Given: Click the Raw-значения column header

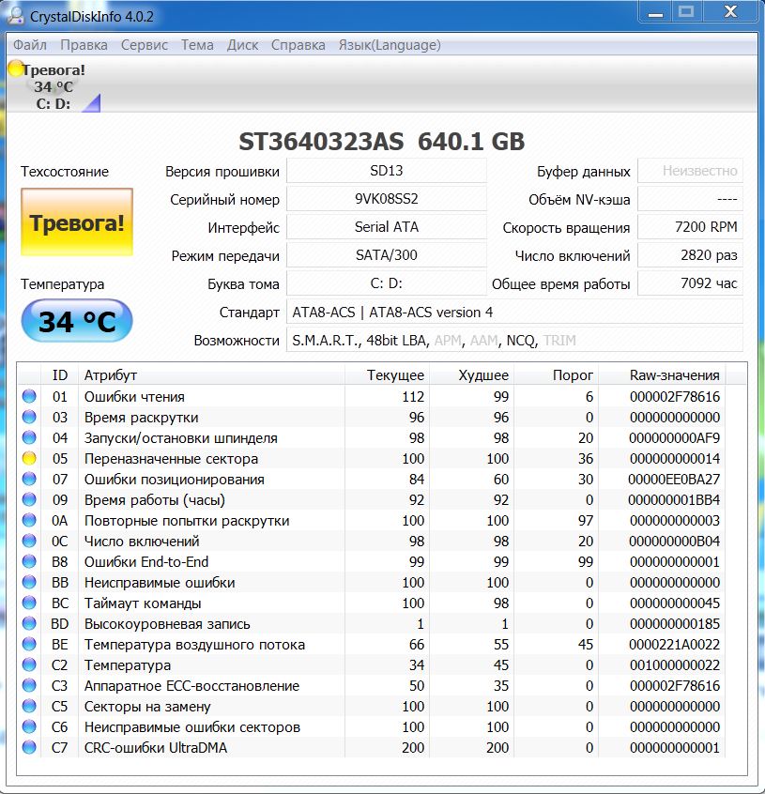Looking at the screenshot, I should point(663,375).
